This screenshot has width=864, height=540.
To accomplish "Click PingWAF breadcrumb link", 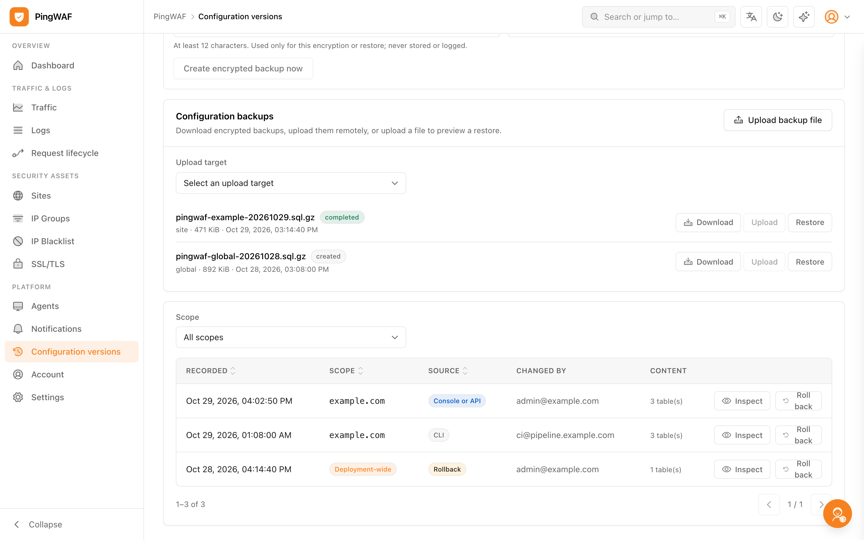I will coord(170,17).
